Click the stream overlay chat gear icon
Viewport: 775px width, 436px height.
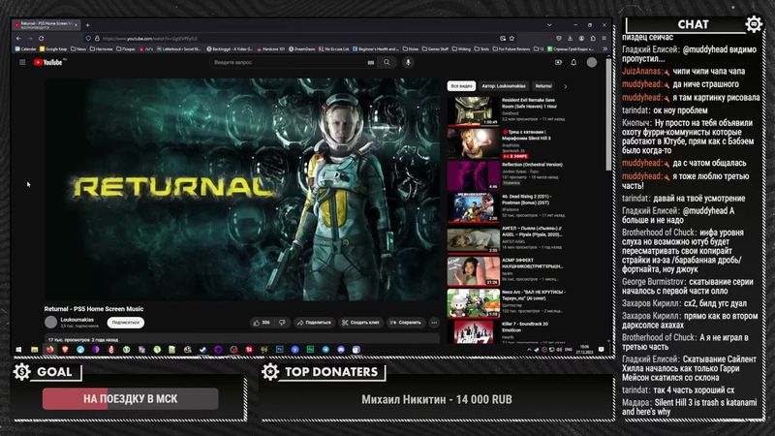754,24
